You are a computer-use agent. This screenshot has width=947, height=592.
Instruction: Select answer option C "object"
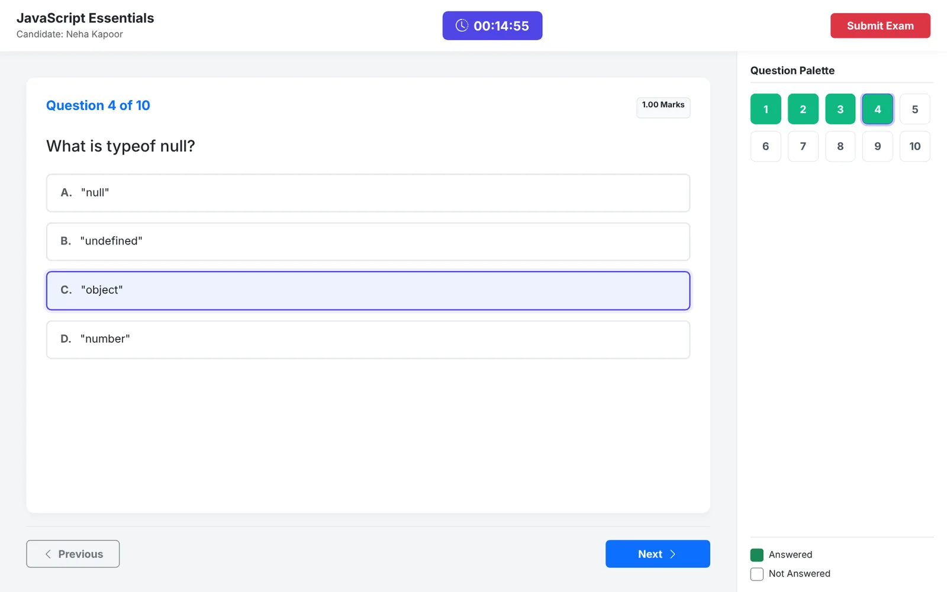[x=368, y=291]
